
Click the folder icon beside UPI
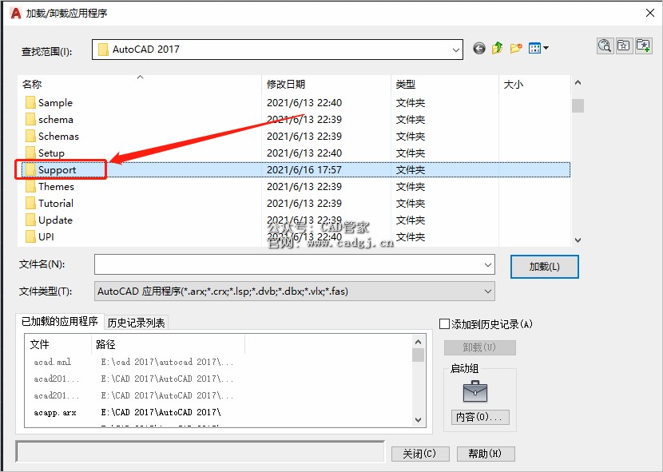[x=30, y=237]
